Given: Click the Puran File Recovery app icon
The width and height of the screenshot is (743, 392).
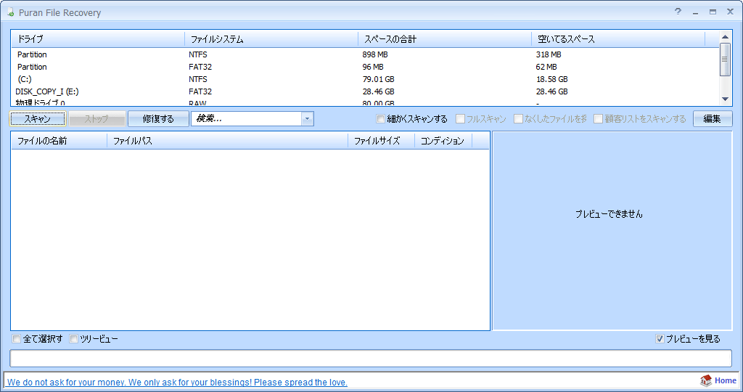Looking at the screenshot, I should click(9, 13).
